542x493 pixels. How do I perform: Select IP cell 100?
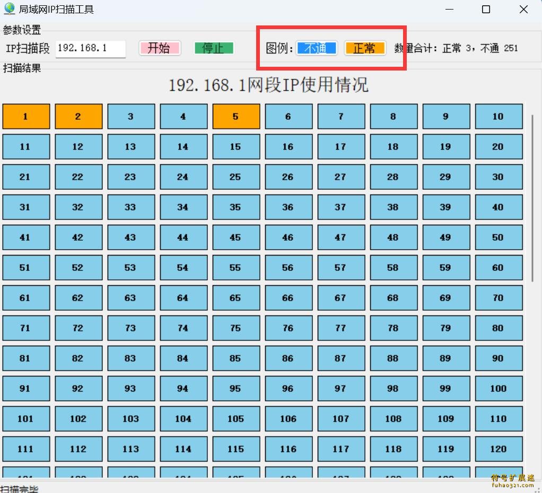(499, 389)
